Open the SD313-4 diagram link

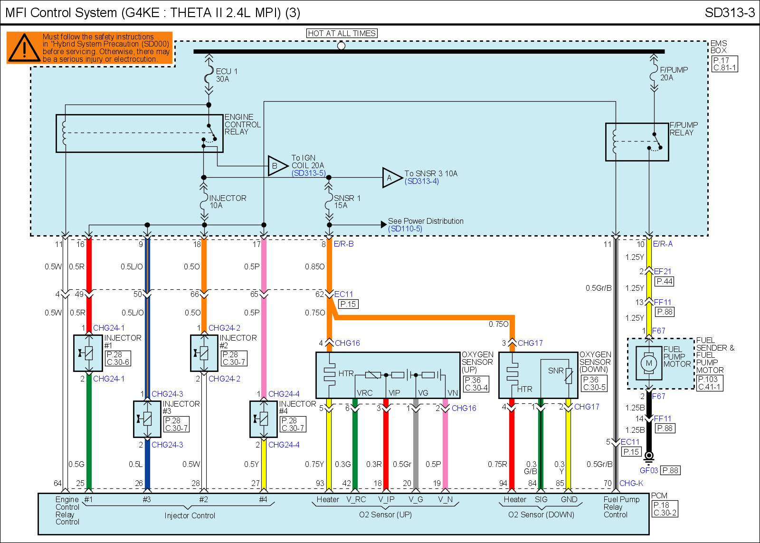tap(421, 181)
